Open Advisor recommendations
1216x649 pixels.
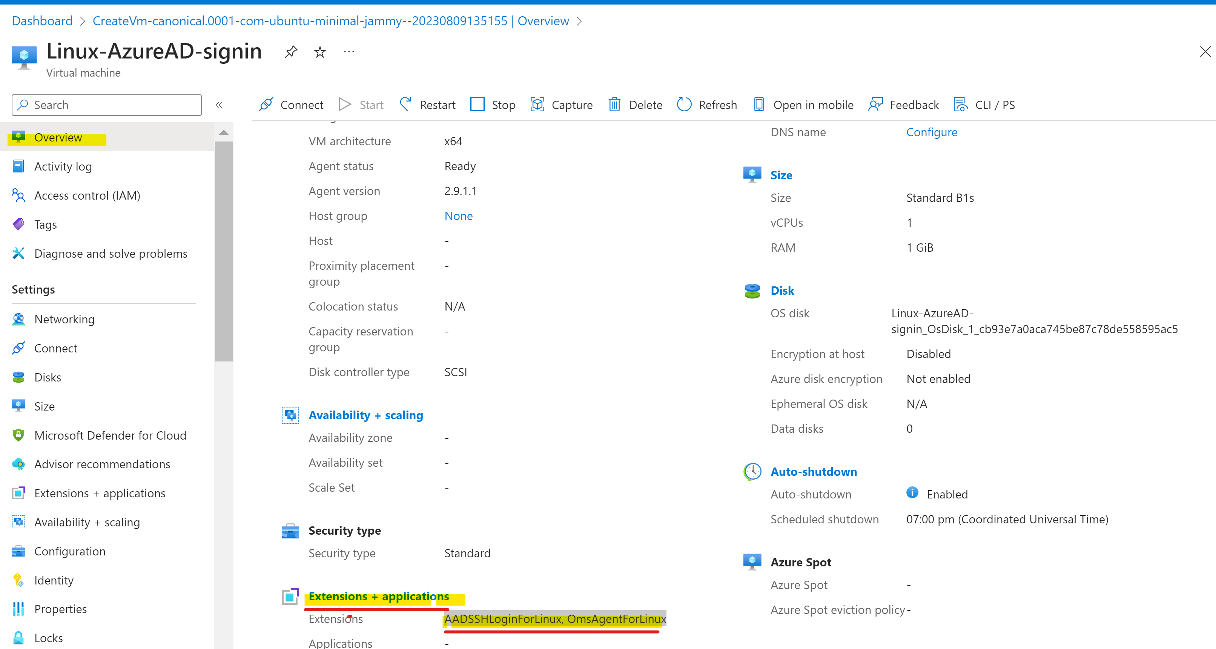tap(107, 464)
